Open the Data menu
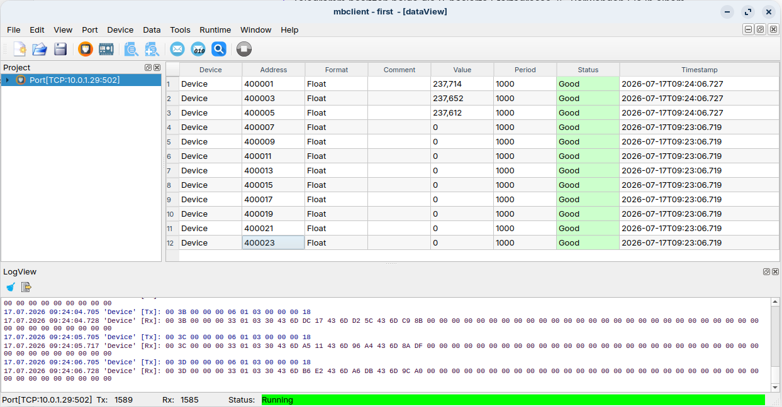The width and height of the screenshot is (782, 407). [x=152, y=30]
